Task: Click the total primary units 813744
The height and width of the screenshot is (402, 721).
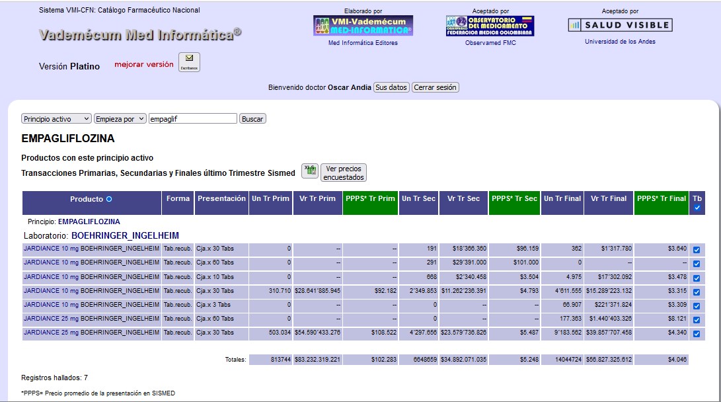Action: 280,359
